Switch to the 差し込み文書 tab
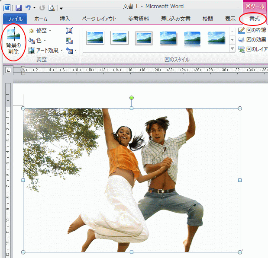The image size is (268, 258). 176,19
